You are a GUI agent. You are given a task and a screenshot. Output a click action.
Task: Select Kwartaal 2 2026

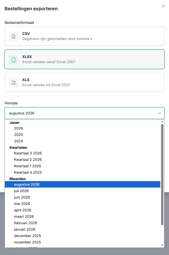click(x=82, y=160)
